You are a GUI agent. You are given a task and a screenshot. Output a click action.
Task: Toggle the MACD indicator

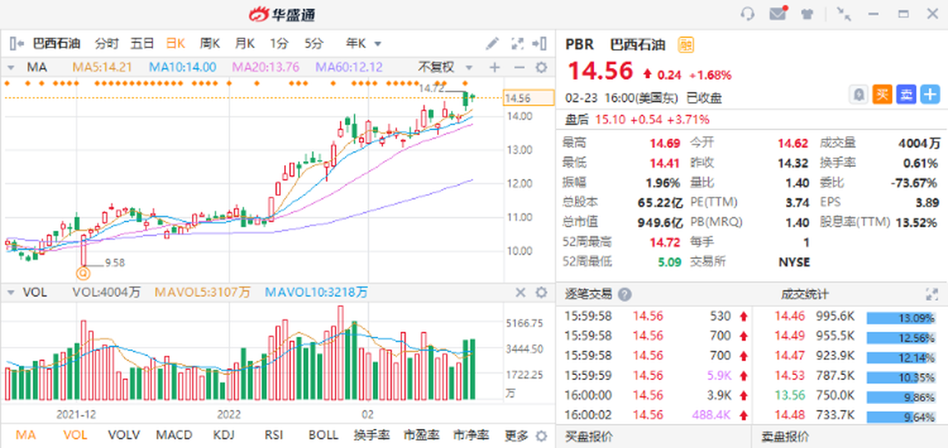[174, 435]
